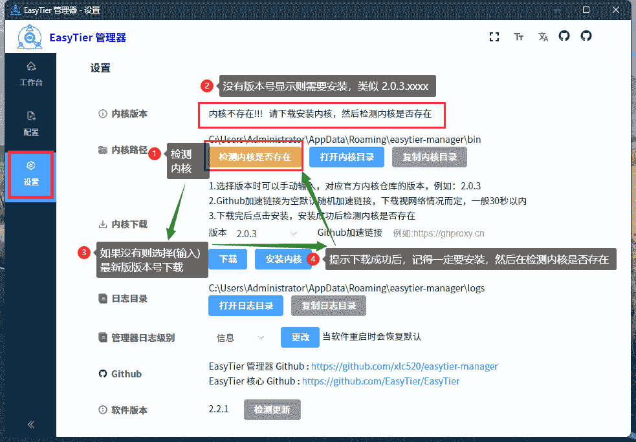Click the app icon in the title bar
The height and width of the screenshot is (442, 636).
coord(15,10)
